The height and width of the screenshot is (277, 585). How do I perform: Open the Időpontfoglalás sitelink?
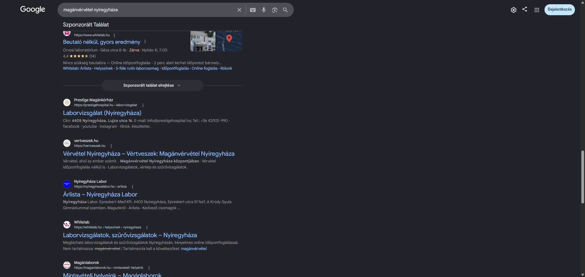tap(175, 68)
